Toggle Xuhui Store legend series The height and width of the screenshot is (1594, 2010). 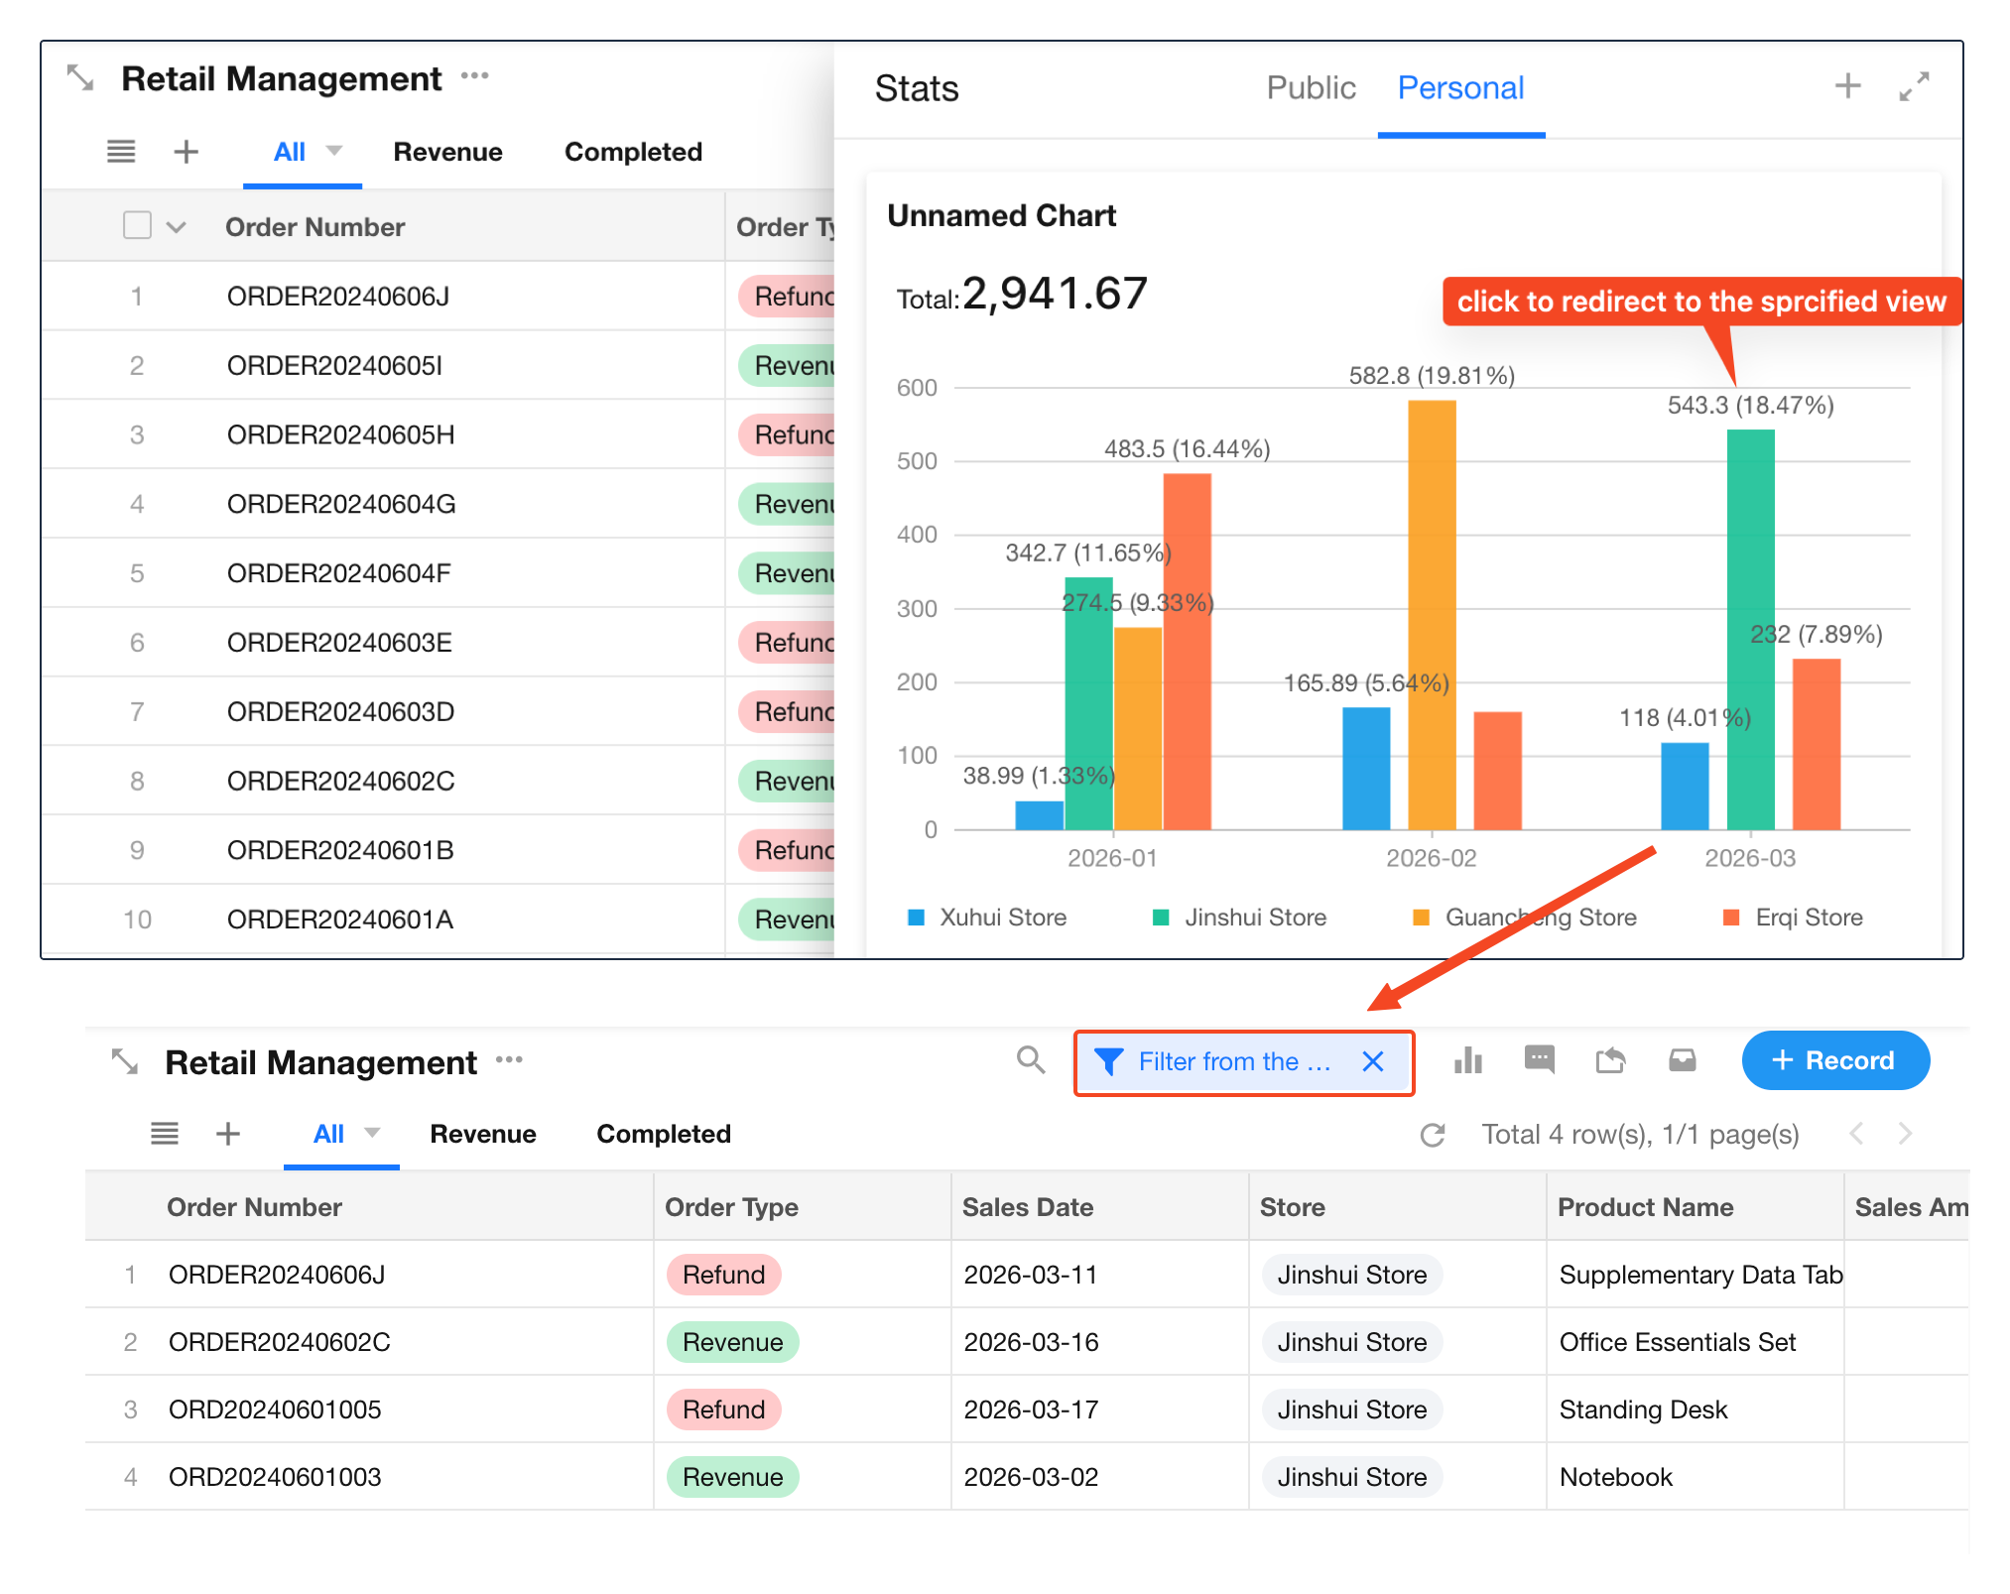1002,918
